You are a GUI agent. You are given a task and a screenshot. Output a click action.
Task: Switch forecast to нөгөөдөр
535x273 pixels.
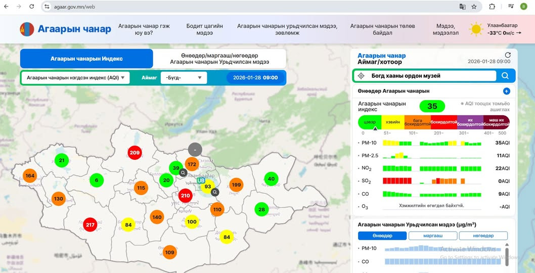tap(483, 236)
